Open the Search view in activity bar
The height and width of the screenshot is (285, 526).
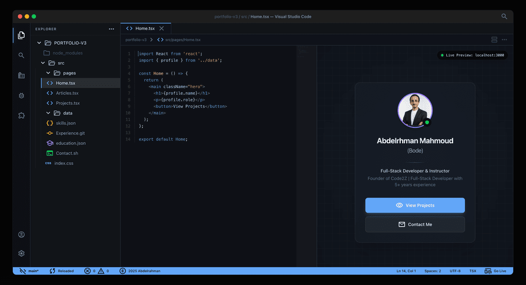coord(21,55)
